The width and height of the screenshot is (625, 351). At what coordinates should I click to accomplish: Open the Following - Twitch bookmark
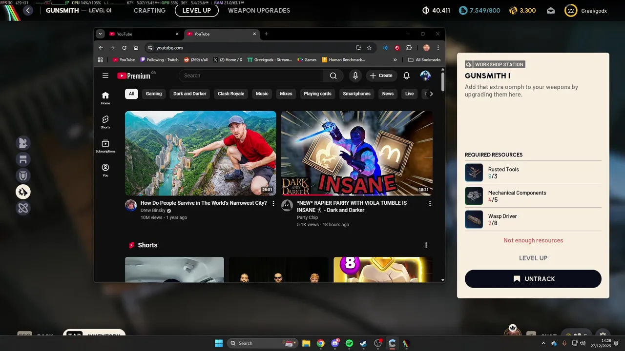coord(160,60)
